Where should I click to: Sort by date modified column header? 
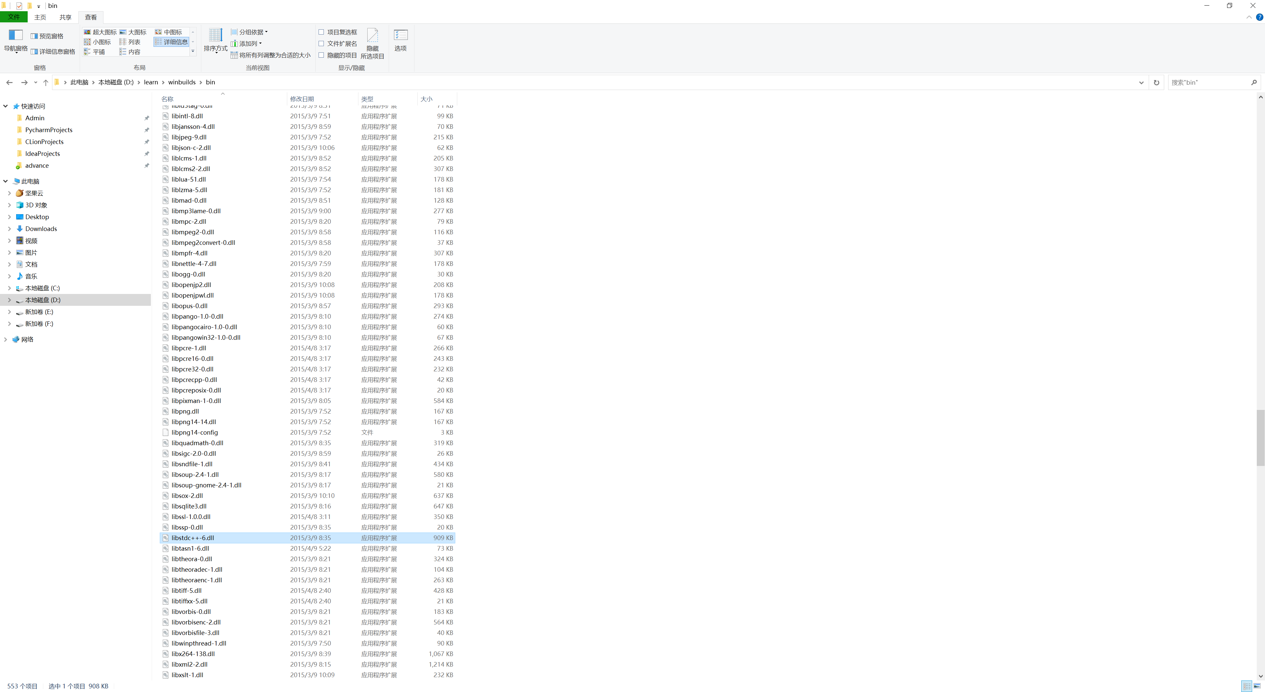tap(322, 99)
